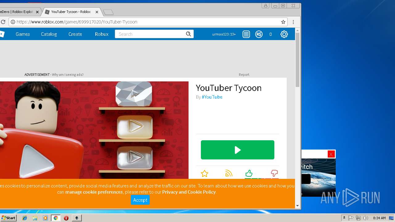Close the Roblox Exploits tab
395x222 pixels.
[x=37, y=12]
